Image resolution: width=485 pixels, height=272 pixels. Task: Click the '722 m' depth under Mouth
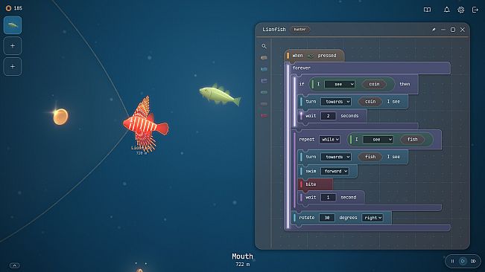coord(243,265)
